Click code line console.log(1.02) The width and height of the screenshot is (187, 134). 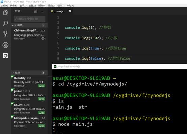91,38
